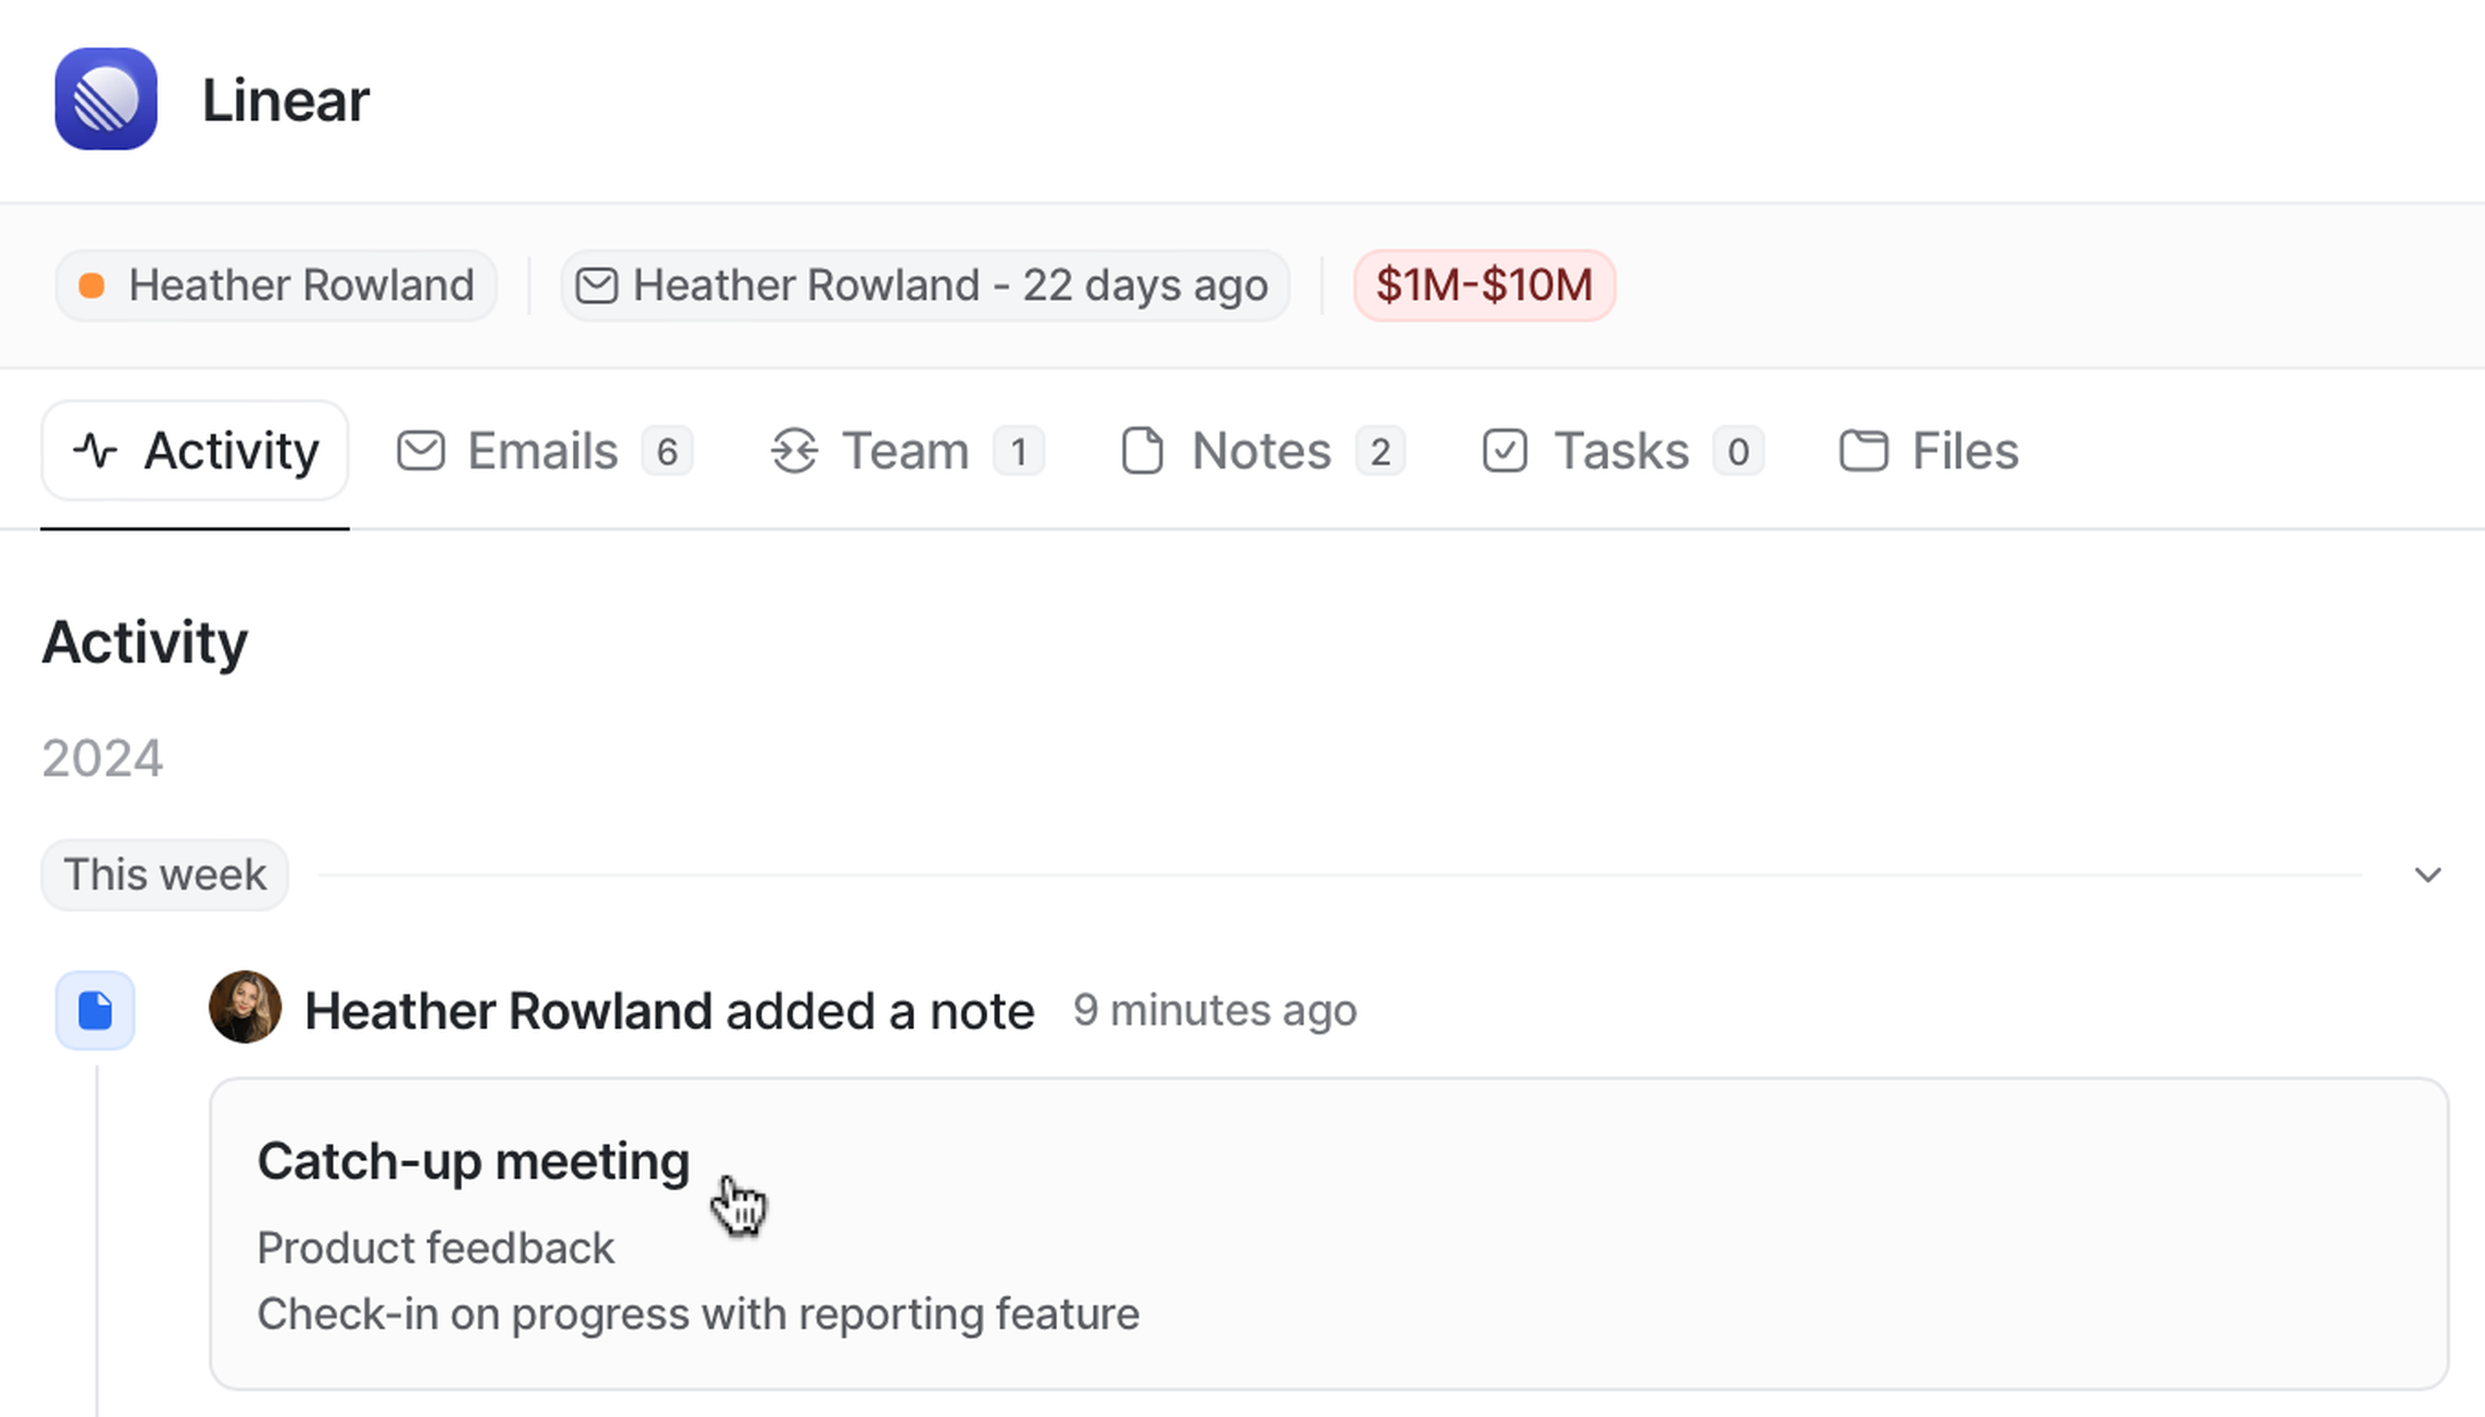Screen dimensions: 2485x1417
Task: Open the Catch-up meeting note card
Action: (x=1328, y=1232)
